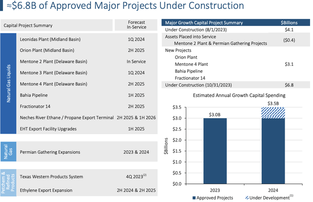This screenshot has height=202, width=313.
Task: Click the '$4.1' value
Action: tap(289, 30)
